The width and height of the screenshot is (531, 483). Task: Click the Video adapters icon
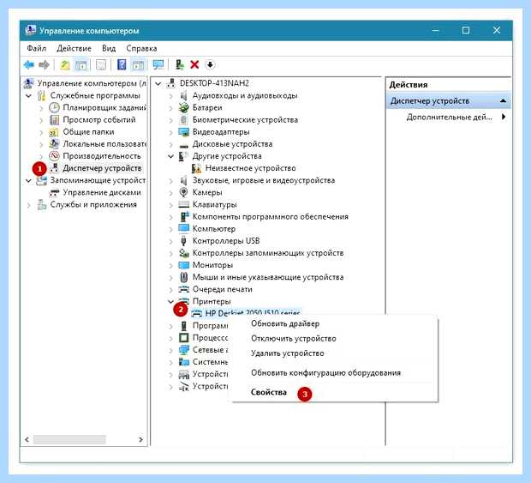[183, 131]
